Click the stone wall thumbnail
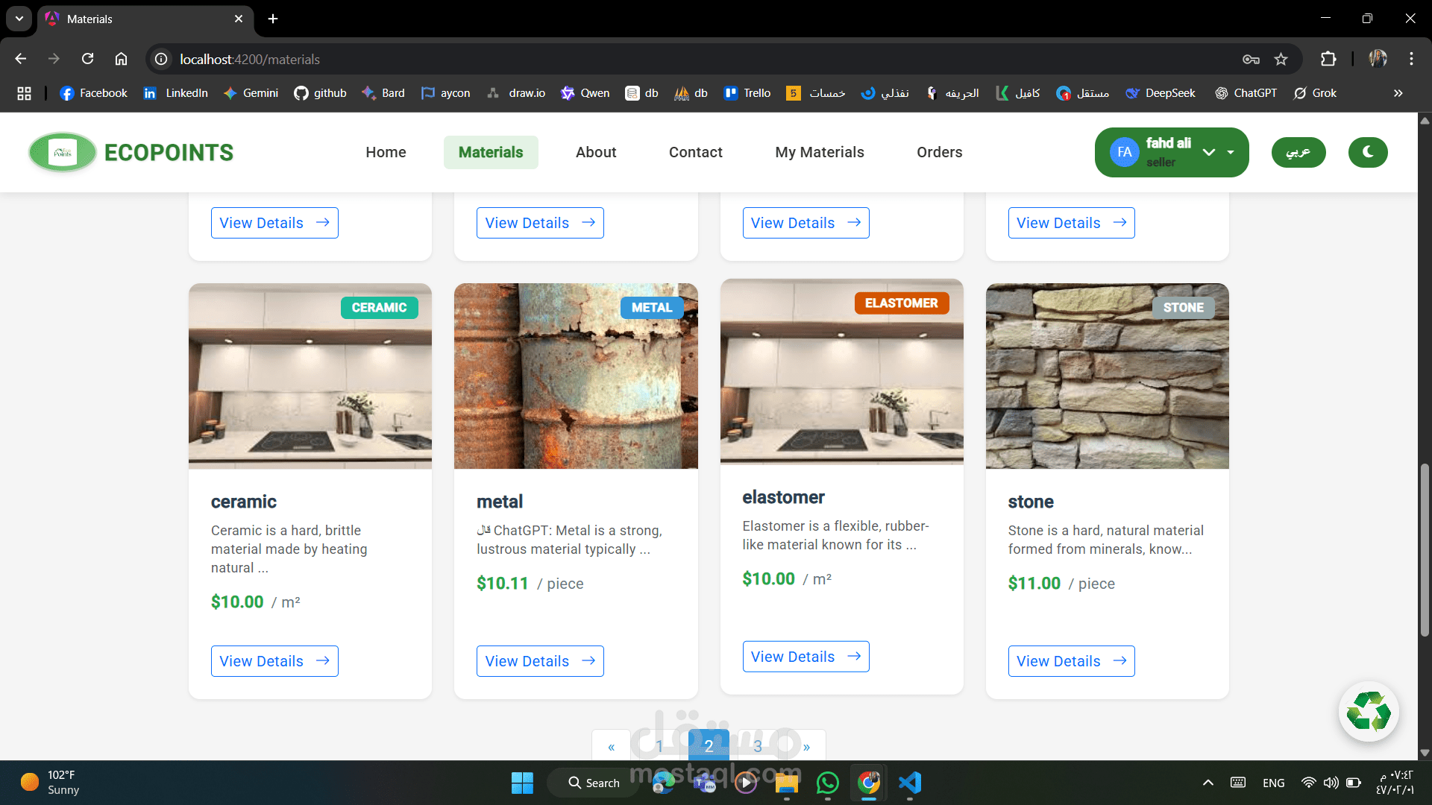Screen dimensions: 1432x805 point(1108,376)
